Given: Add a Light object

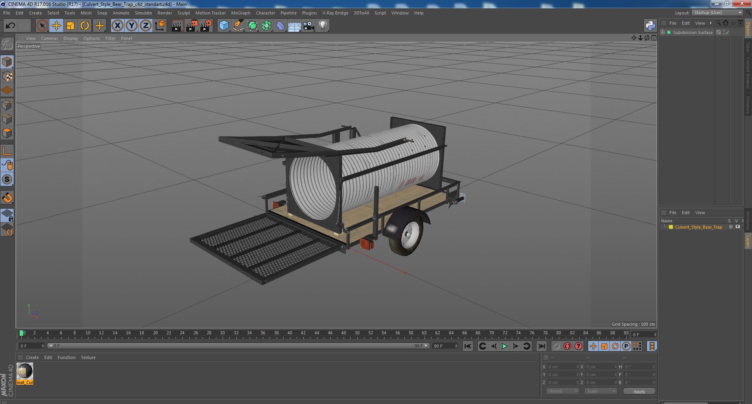Looking at the screenshot, I should 323,26.
